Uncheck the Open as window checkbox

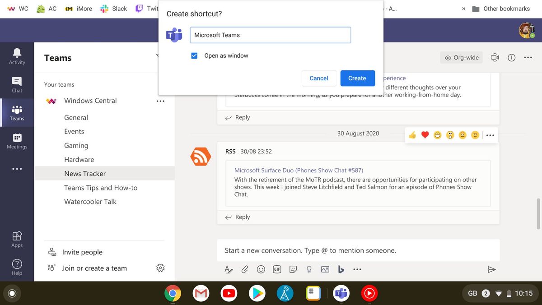194,55
